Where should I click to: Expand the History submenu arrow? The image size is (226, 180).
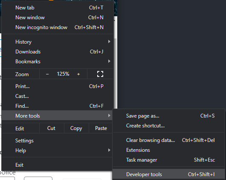109,41
